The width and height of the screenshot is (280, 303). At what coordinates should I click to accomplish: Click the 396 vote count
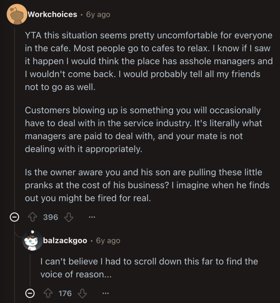click(x=50, y=217)
